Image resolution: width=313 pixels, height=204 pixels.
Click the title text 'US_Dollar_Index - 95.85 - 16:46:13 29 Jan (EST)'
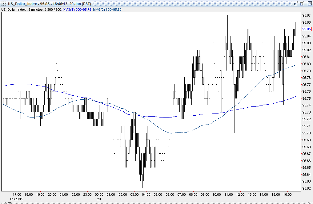[50, 4]
